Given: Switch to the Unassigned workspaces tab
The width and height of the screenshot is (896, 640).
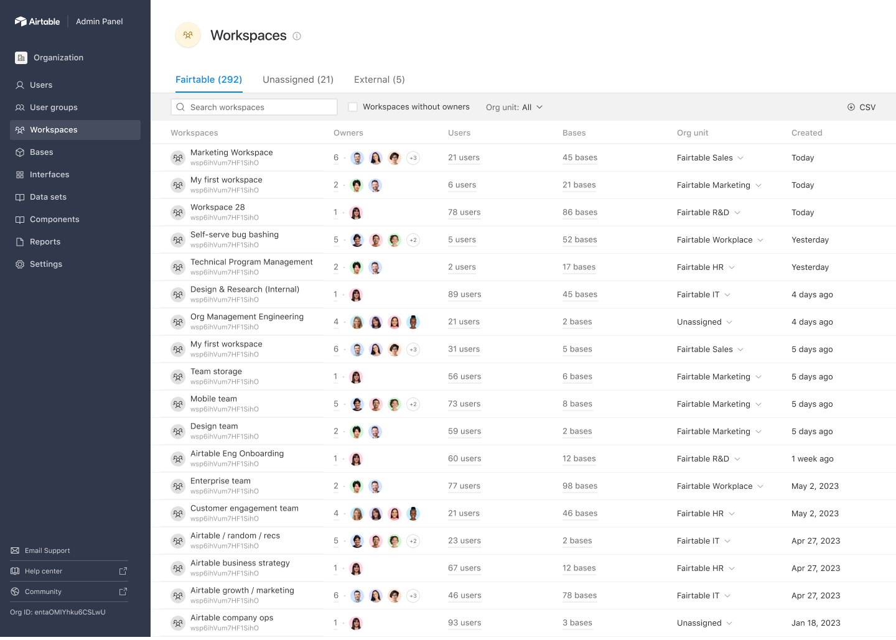Looking at the screenshot, I should tap(297, 80).
